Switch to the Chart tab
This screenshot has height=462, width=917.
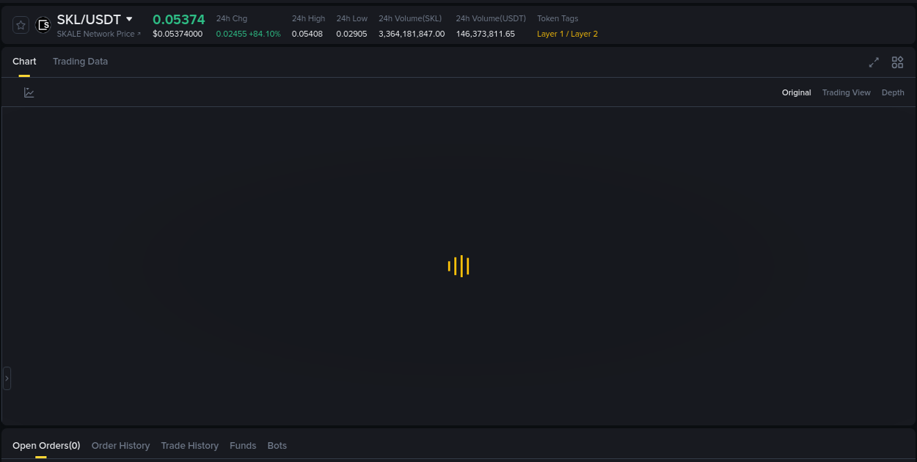pyautogui.click(x=24, y=62)
